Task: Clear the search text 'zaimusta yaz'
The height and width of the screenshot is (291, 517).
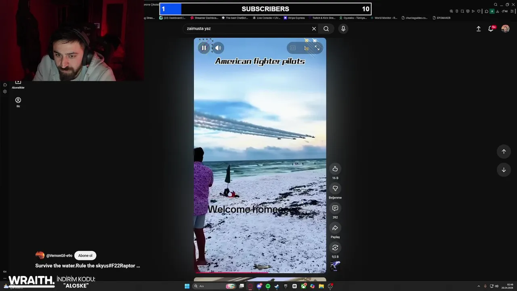Action: click(314, 29)
